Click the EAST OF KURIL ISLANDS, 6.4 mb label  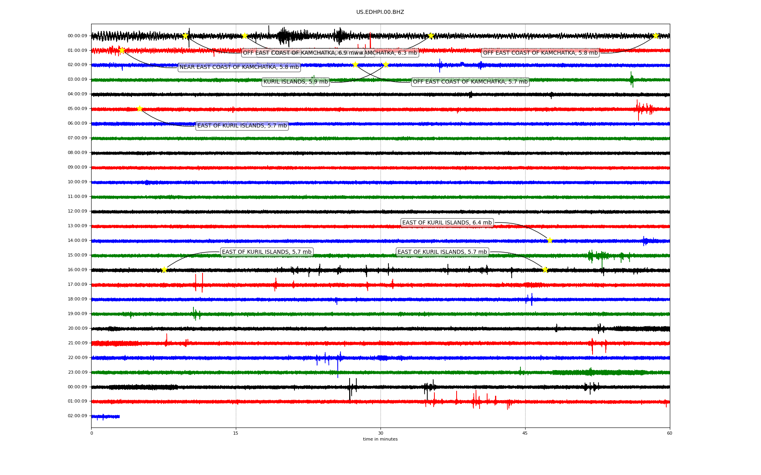[x=447, y=223]
